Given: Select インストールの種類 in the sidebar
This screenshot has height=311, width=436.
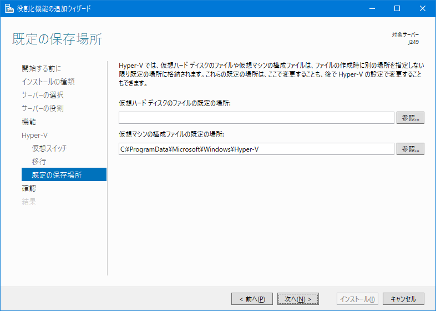Looking at the screenshot, I should [x=48, y=82].
